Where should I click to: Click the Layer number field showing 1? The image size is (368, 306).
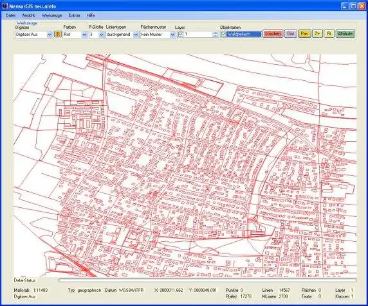tap(198, 34)
